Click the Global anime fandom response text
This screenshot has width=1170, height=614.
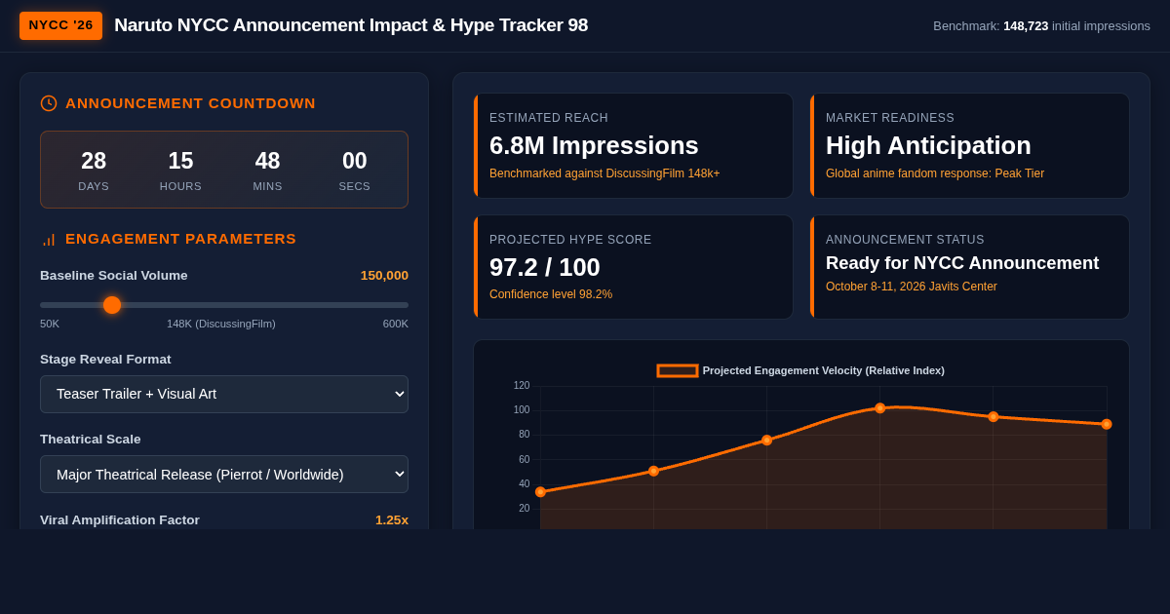pos(935,173)
